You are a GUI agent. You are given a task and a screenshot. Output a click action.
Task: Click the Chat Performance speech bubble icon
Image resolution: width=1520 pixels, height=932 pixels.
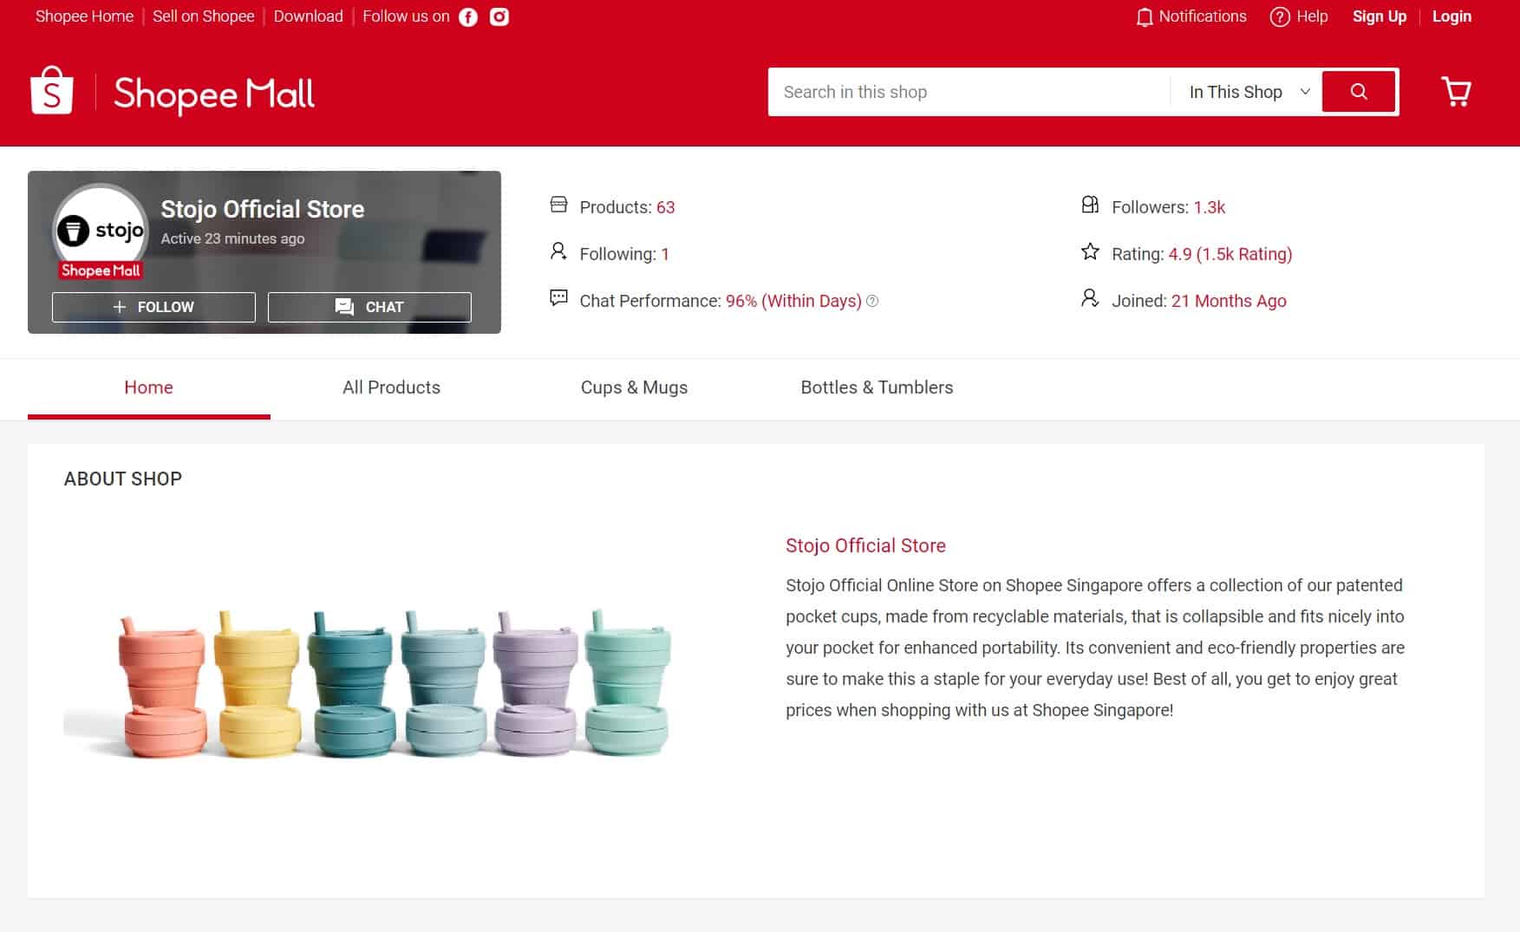coord(558,298)
